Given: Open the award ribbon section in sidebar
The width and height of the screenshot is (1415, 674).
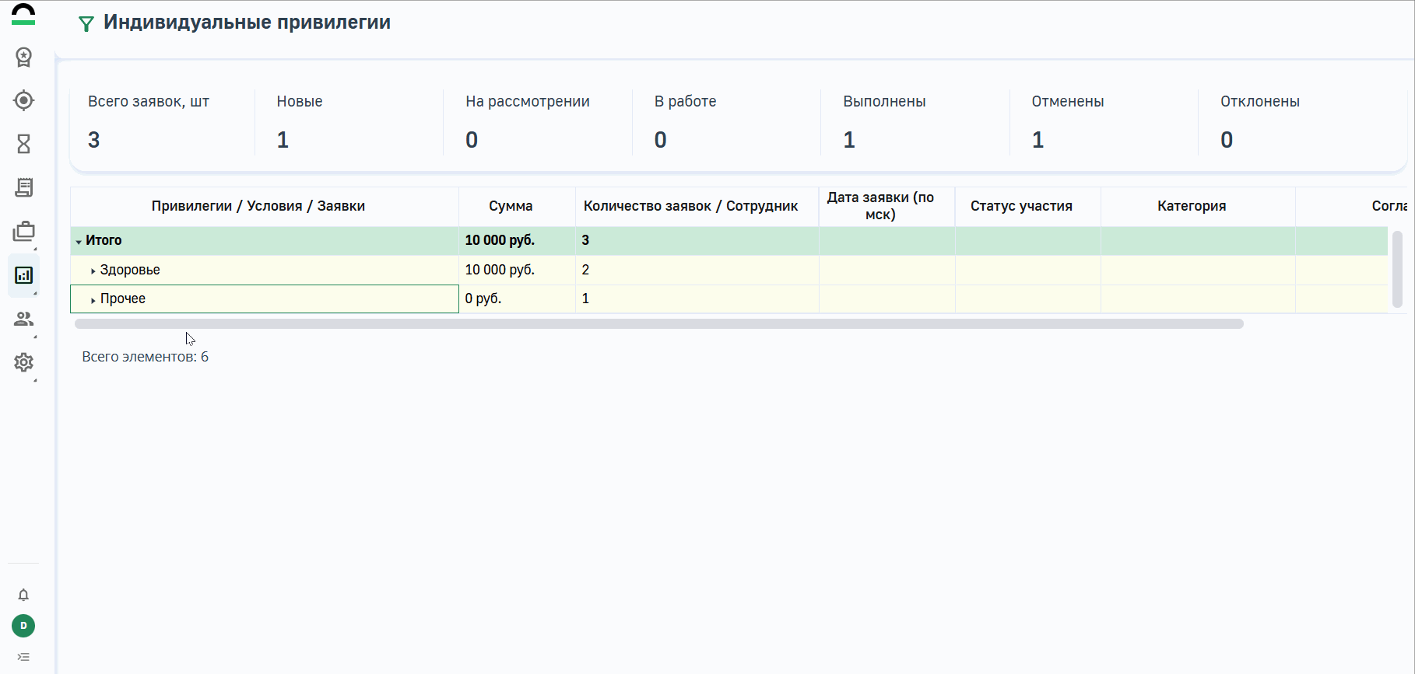Looking at the screenshot, I should pyautogui.click(x=23, y=57).
